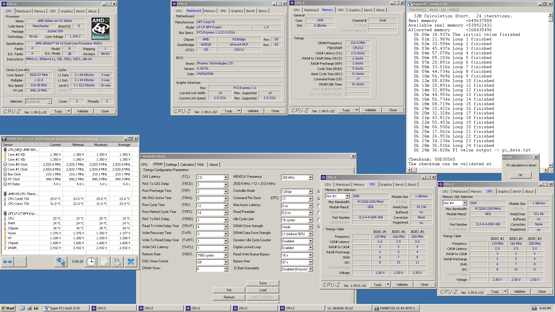The height and width of the screenshot is (312, 555).
Task: Open the Digital Locked Loop dropdown
Action: tap(311, 248)
